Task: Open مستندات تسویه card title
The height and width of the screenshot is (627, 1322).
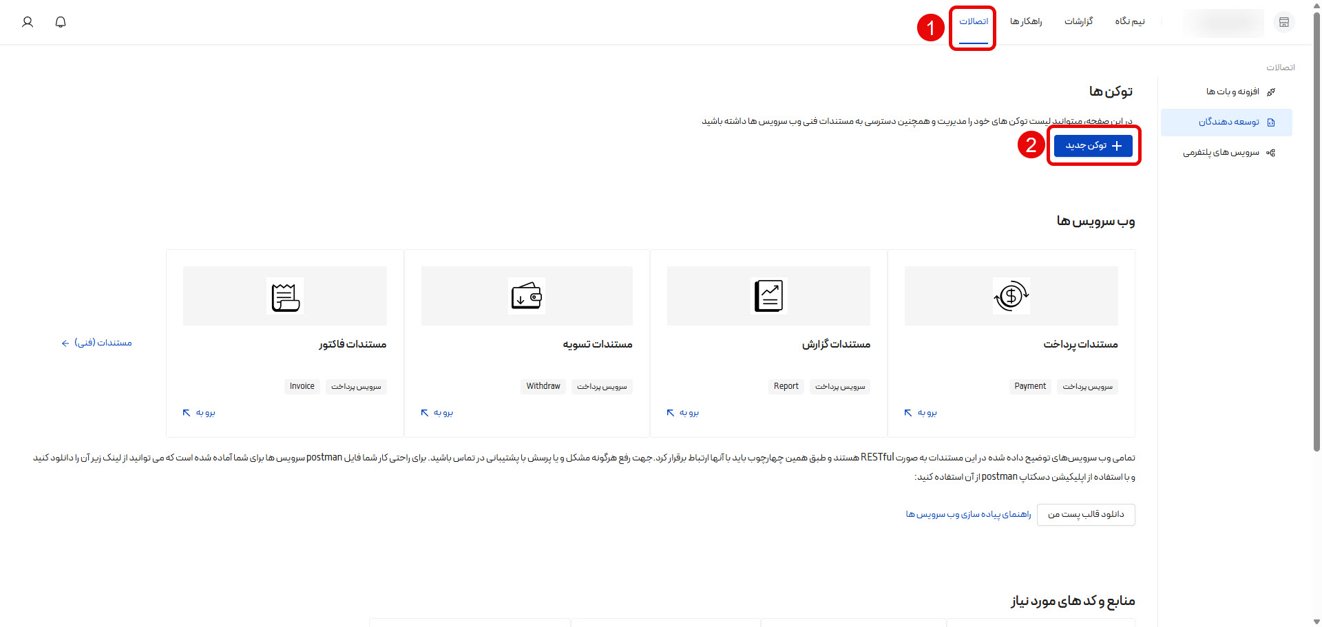Action: click(597, 344)
